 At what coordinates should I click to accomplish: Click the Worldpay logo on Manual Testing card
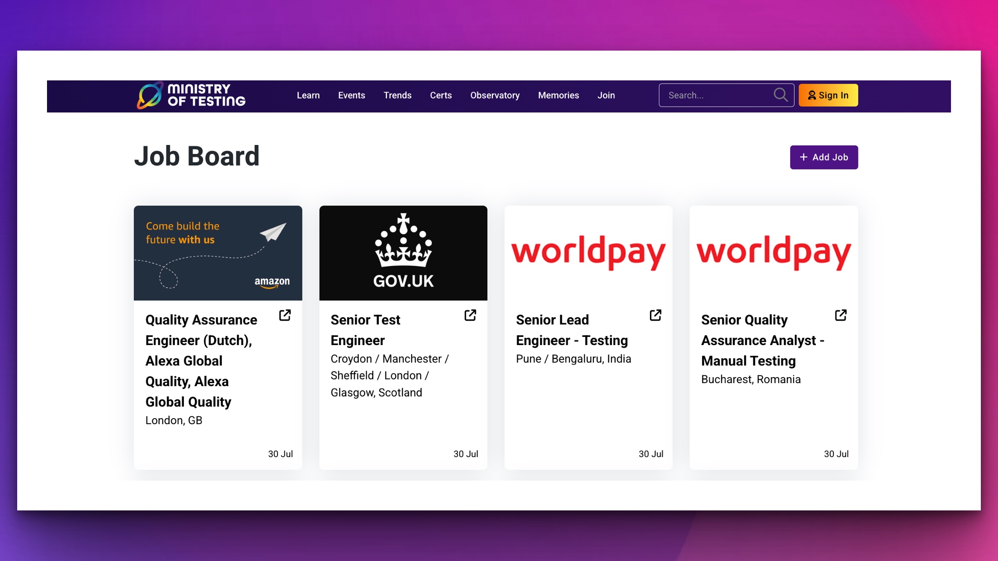(774, 253)
